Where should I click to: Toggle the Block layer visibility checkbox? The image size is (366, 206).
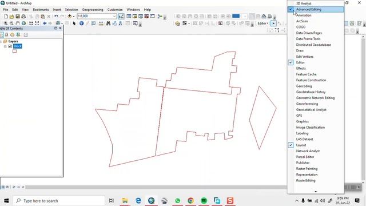pyautogui.click(x=10, y=46)
